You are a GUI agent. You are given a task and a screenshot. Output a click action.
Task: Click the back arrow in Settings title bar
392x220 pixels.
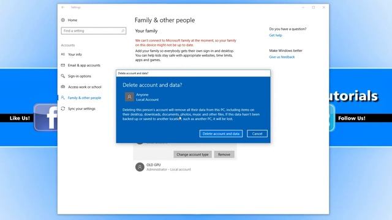(x=63, y=7)
